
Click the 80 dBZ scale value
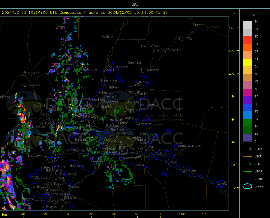pyautogui.click(x=256, y=22)
